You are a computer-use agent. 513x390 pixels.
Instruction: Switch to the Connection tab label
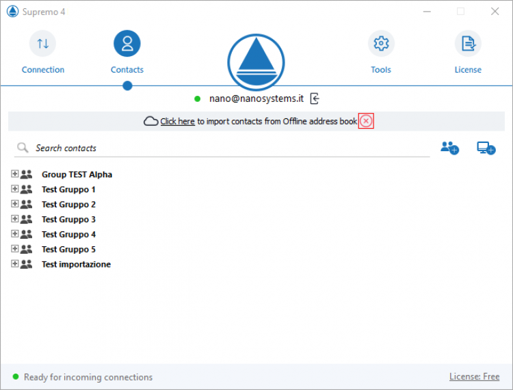43,70
